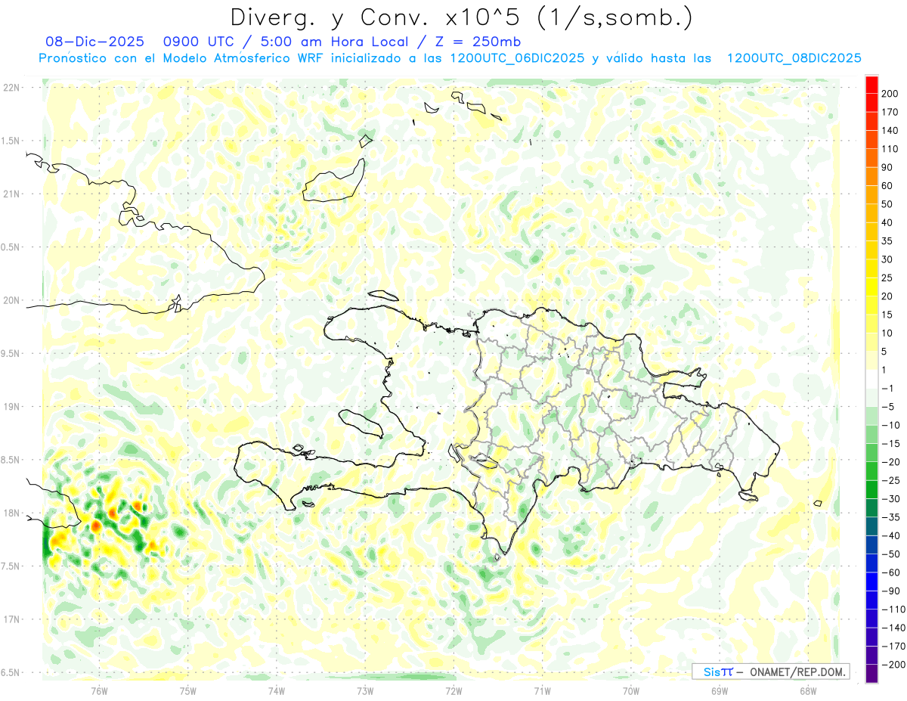Click the '-60' color scale value
The image size is (907, 701).
890,572
